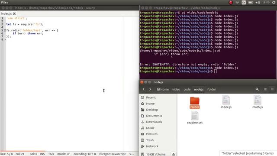The height and width of the screenshot is (156, 277).
Task: Go back in the file manager
Action: click(143, 89)
